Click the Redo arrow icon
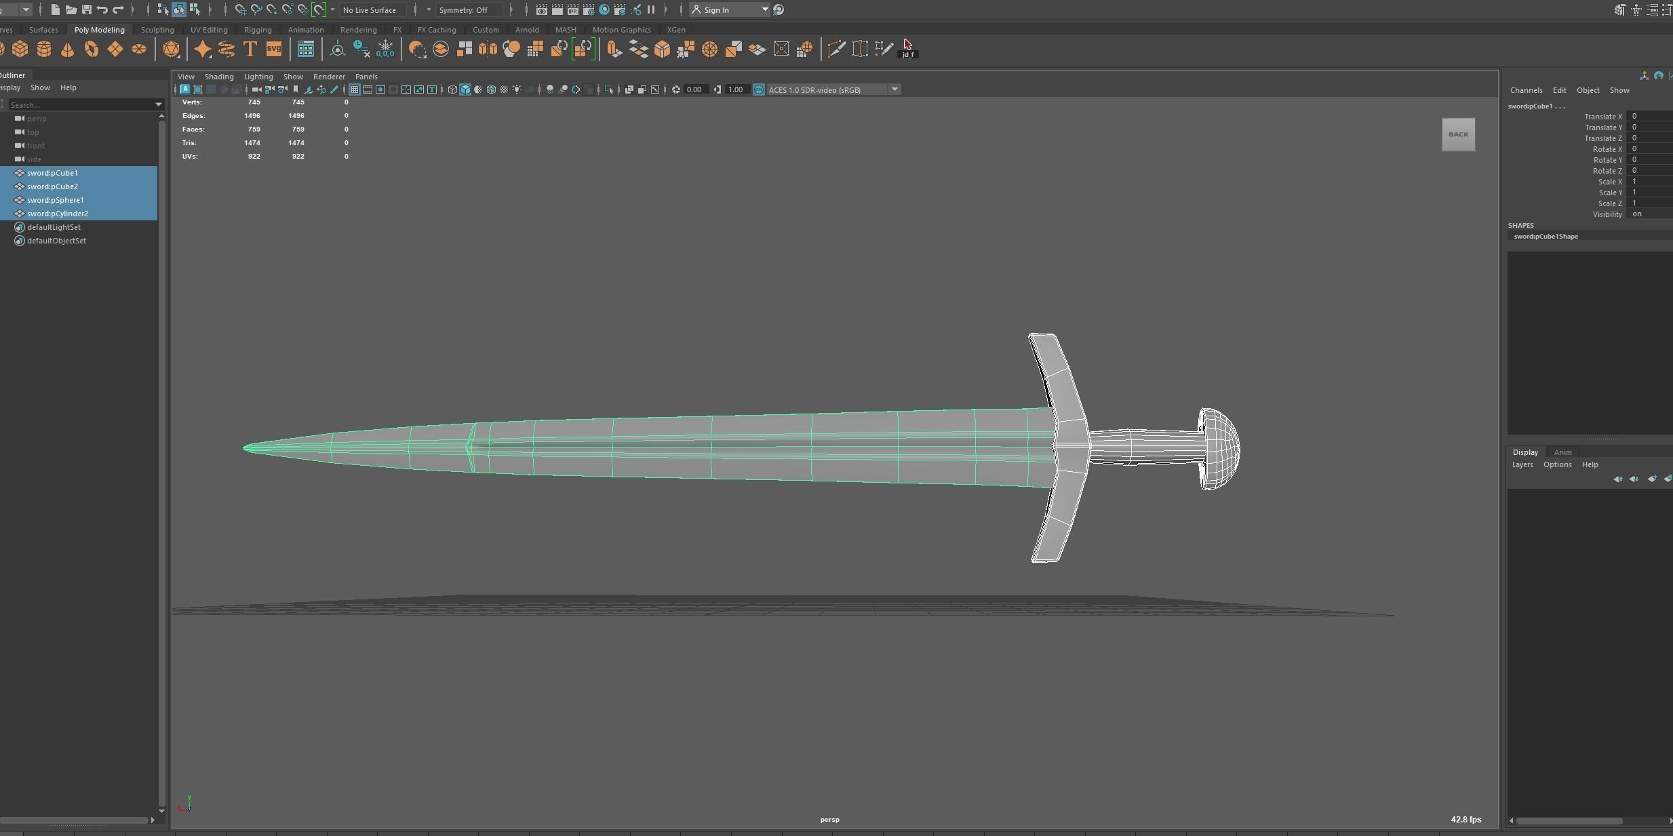 pos(118,9)
